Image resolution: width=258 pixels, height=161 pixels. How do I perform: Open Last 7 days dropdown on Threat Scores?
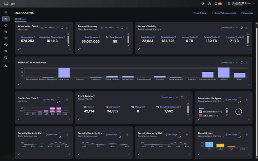[x=231, y=135]
